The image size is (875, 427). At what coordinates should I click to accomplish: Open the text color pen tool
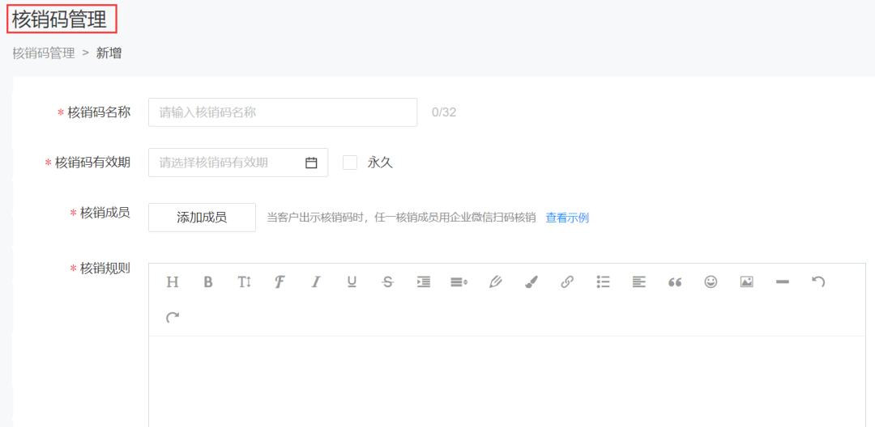click(x=495, y=281)
